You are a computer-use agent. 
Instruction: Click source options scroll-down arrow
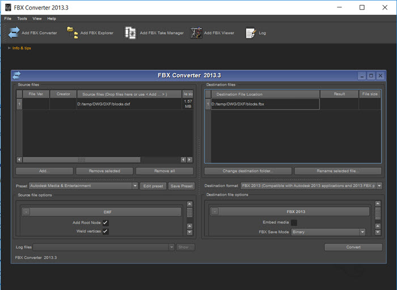coord(189,232)
